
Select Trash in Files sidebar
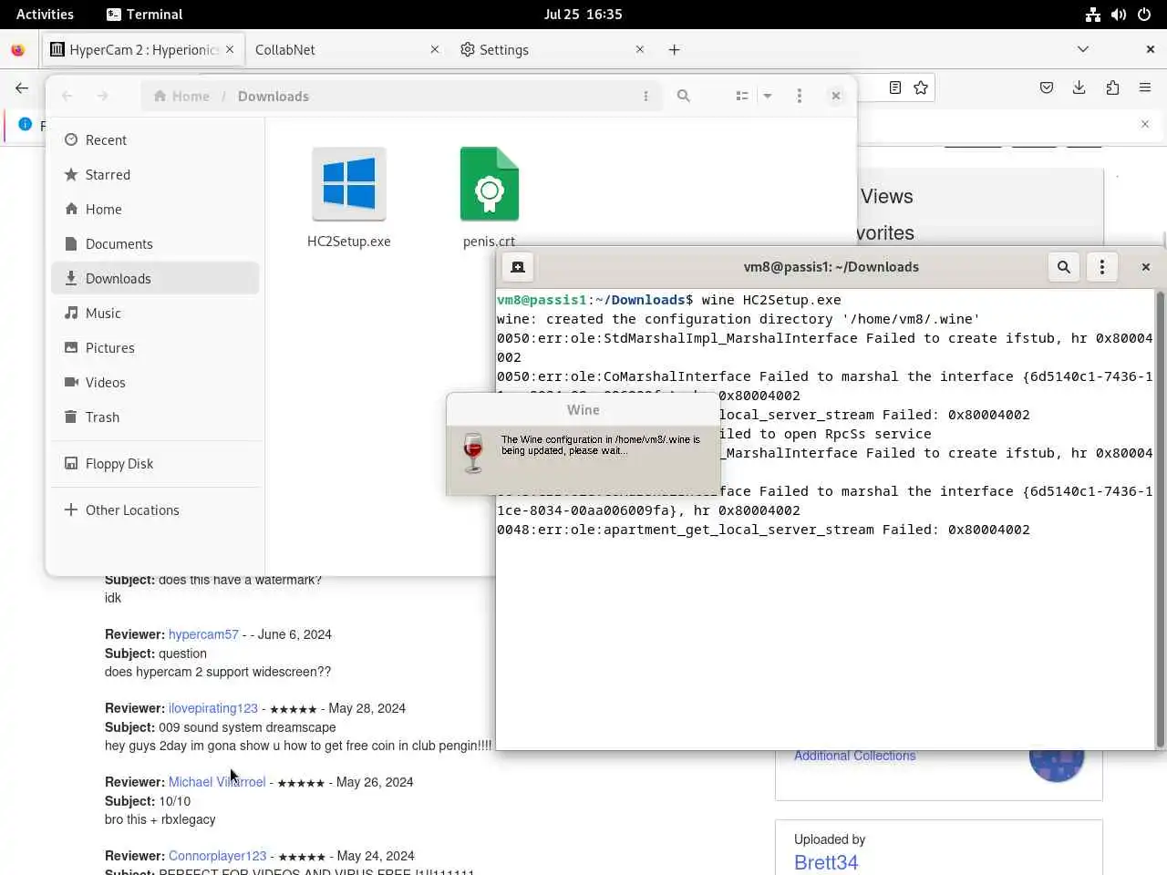(155, 417)
